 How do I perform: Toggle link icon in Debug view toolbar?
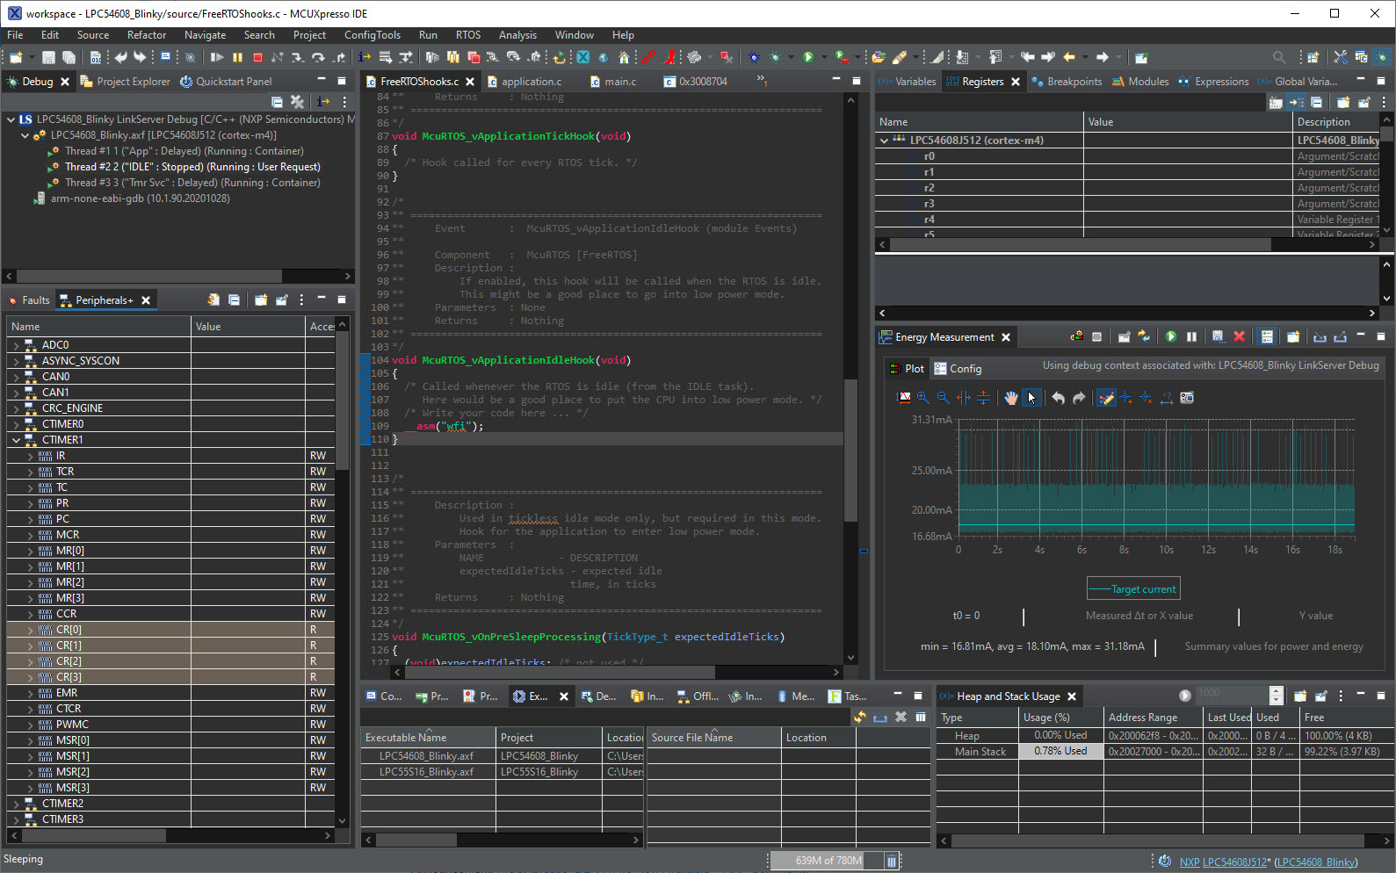tap(323, 102)
